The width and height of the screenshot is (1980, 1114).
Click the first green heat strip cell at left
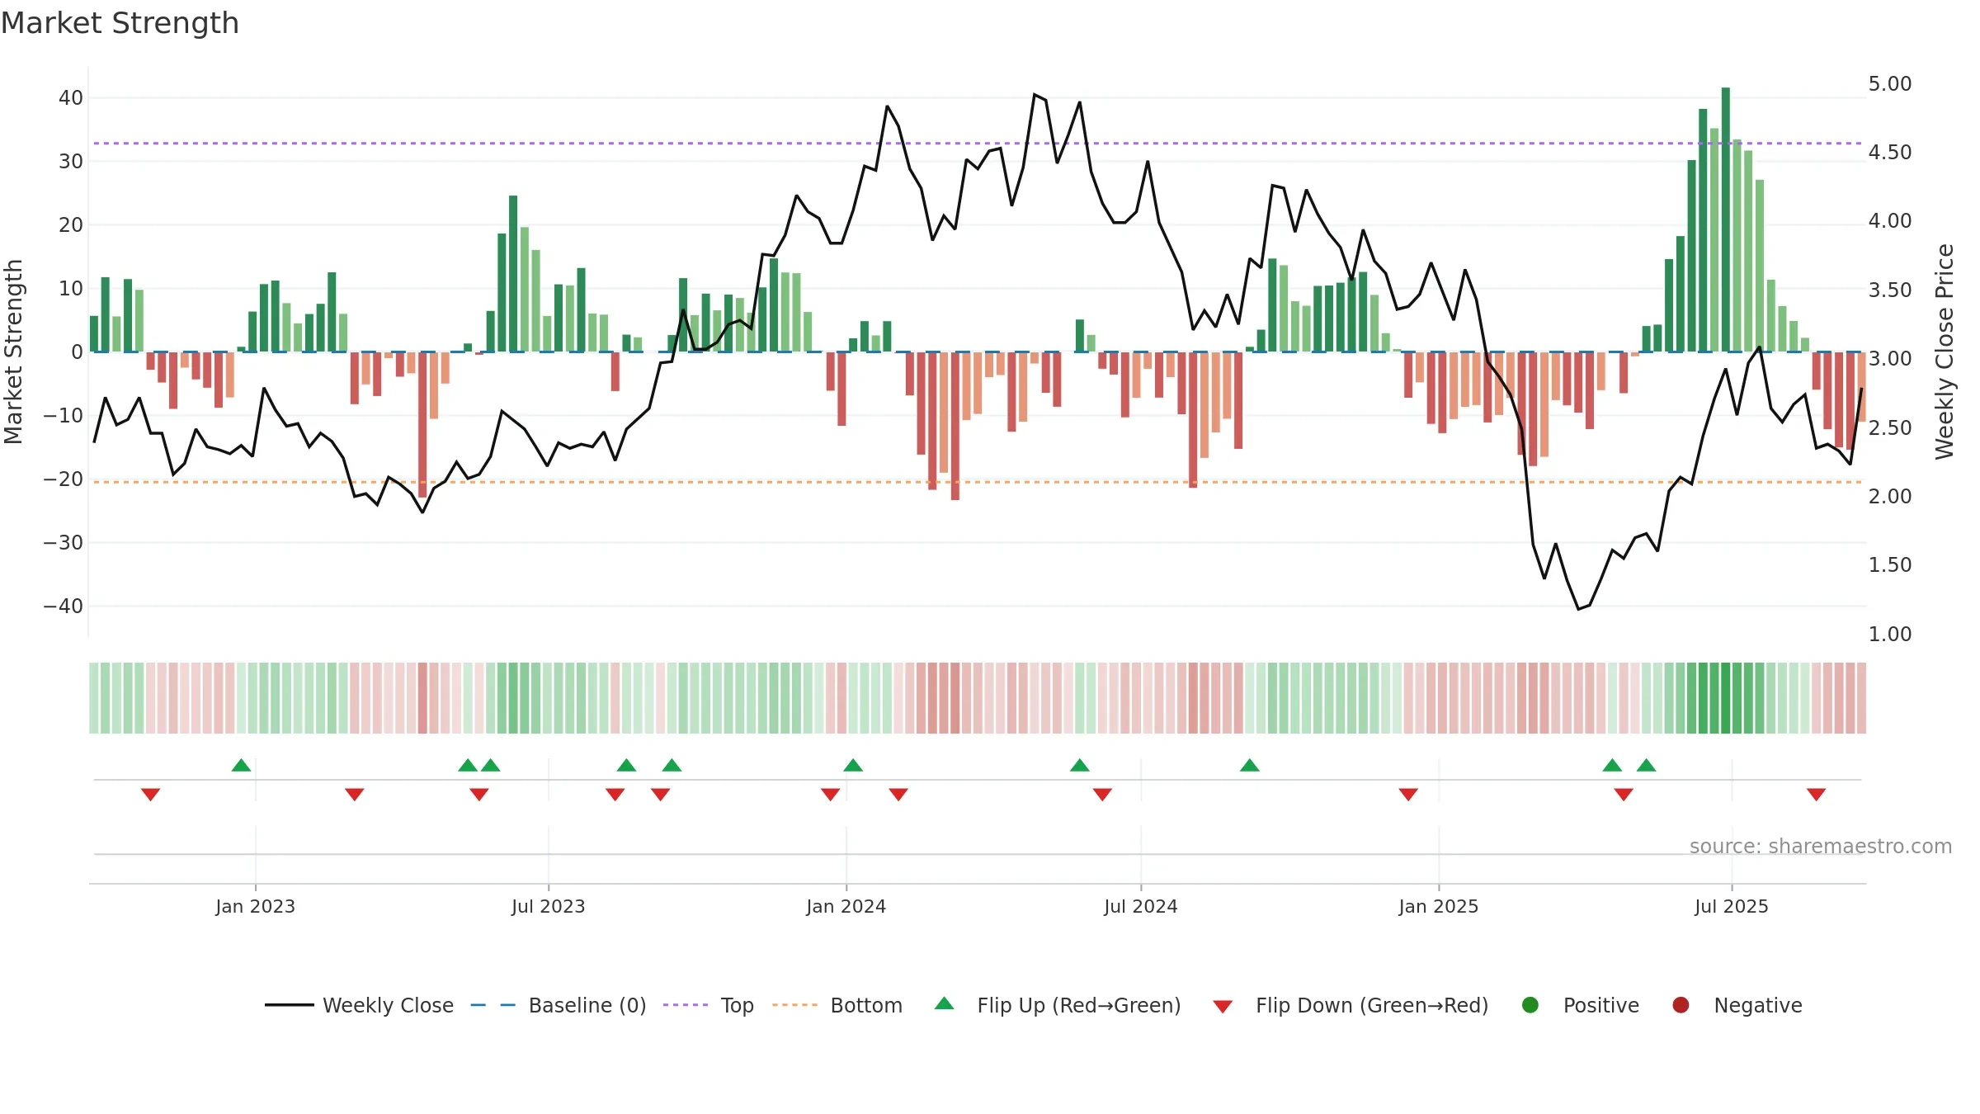[x=94, y=698]
